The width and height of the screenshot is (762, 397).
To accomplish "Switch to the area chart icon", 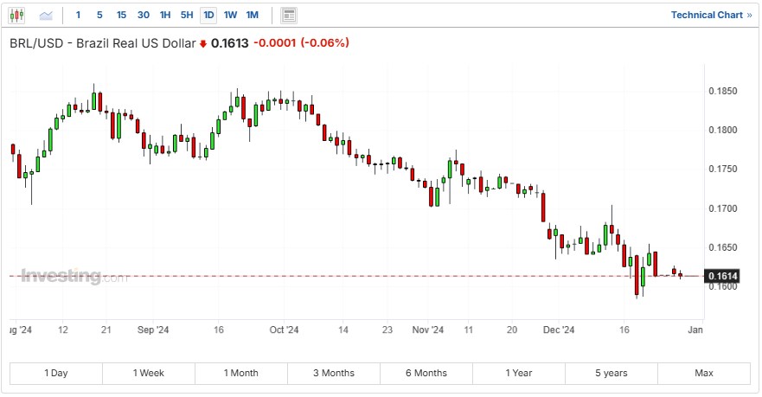I will [x=46, y=15].
